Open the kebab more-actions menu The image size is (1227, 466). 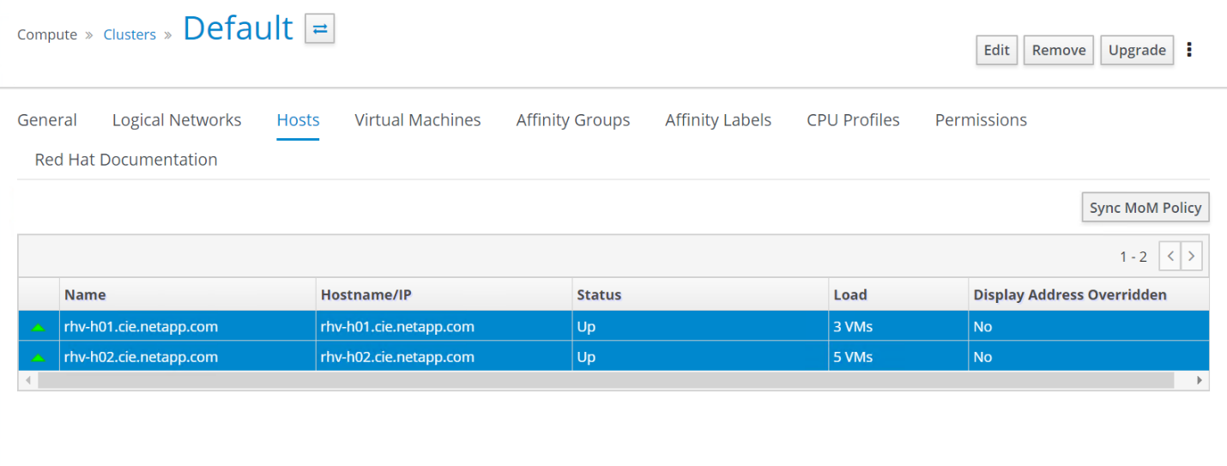1189,50
